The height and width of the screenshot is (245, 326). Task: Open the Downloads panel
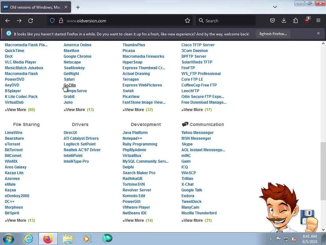tap(284, 21)
